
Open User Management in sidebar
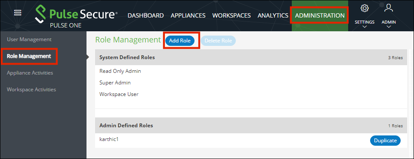[x=29, y=39]
